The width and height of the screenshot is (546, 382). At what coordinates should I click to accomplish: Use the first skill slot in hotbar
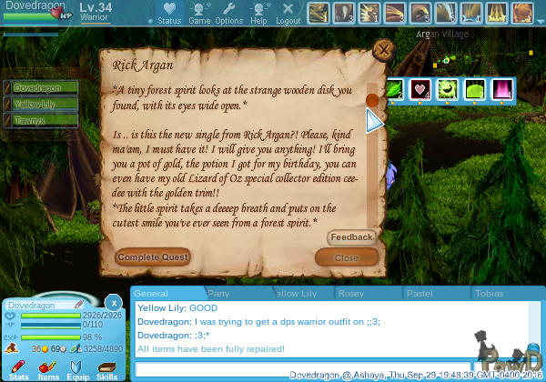click(x=318, y=13)
